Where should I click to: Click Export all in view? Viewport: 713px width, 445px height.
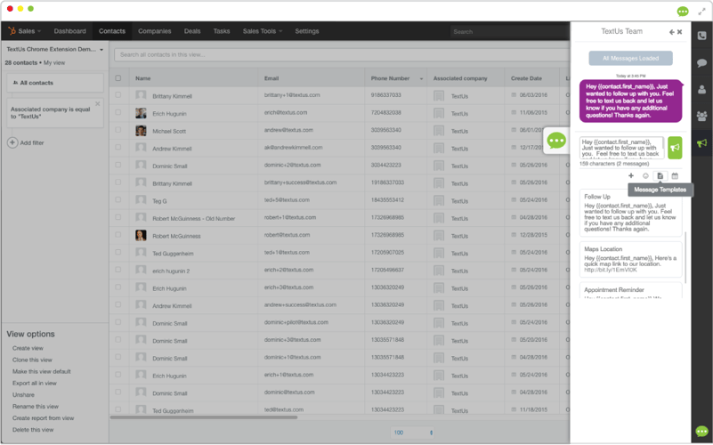coord(35,384)
